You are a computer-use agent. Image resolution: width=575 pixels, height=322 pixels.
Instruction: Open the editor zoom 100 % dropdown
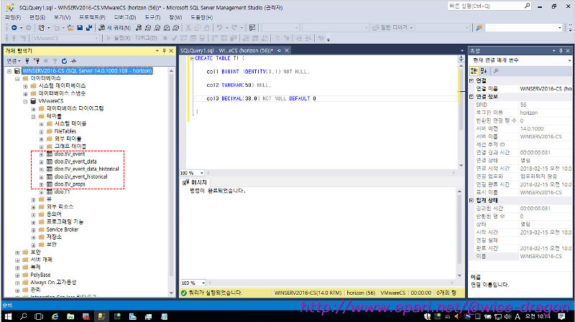[x=201, y=173]
